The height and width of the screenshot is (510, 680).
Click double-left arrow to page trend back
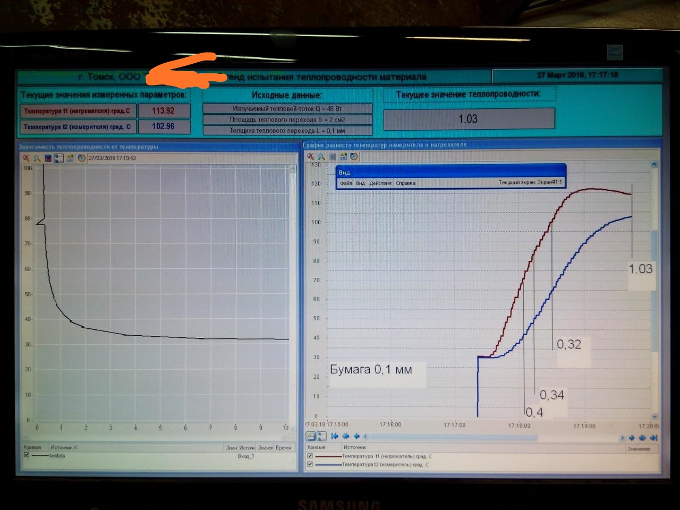346,437
